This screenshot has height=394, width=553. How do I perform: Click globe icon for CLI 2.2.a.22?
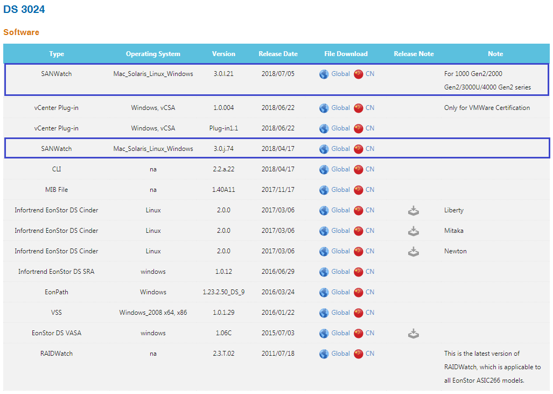click(x=324, y=170)
